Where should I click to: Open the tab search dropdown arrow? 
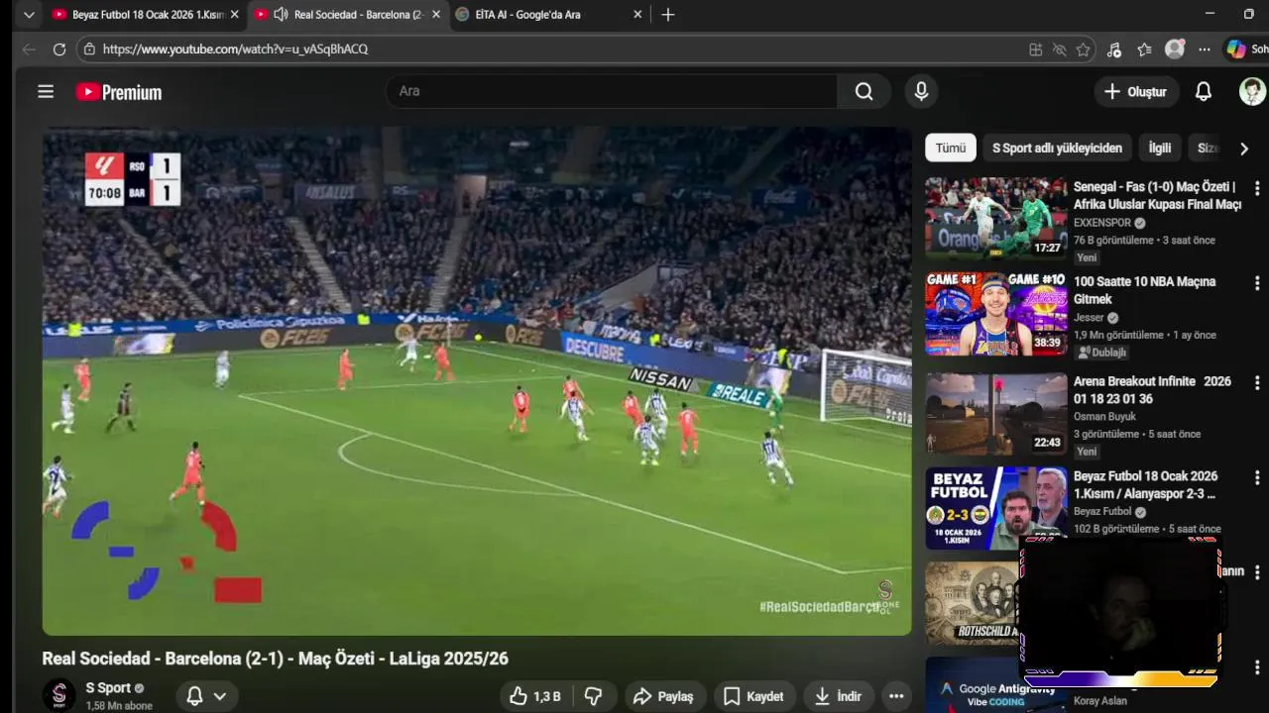point(29,15)
